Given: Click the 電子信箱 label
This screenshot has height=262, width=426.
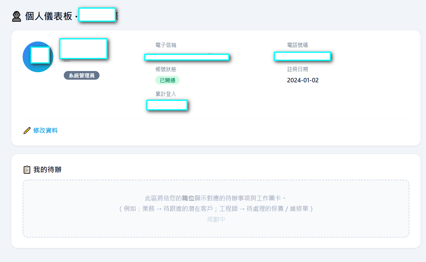Looking at the screenshot, I should tap(166, 45).
